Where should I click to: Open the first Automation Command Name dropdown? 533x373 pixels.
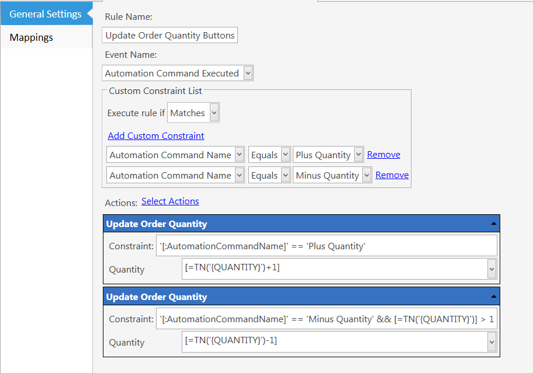(x=175, y=155)
